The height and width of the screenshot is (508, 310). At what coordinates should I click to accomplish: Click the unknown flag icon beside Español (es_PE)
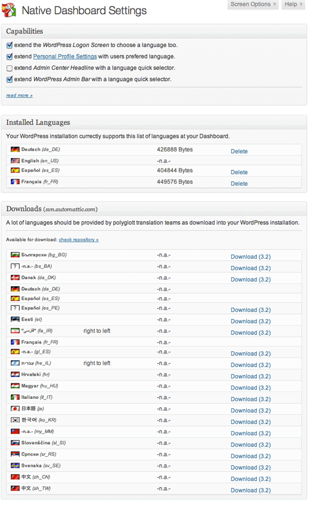coord(15,308)
